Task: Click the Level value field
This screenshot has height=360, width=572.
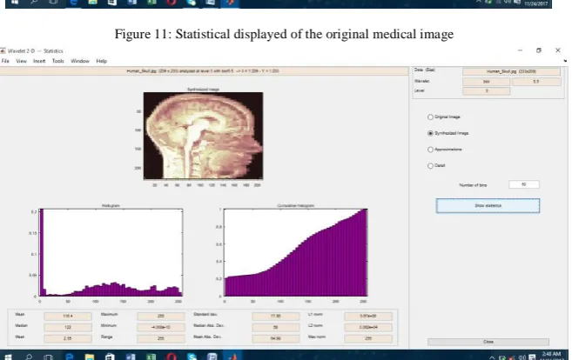Action: pyautogui.click(x=487, y=90)
